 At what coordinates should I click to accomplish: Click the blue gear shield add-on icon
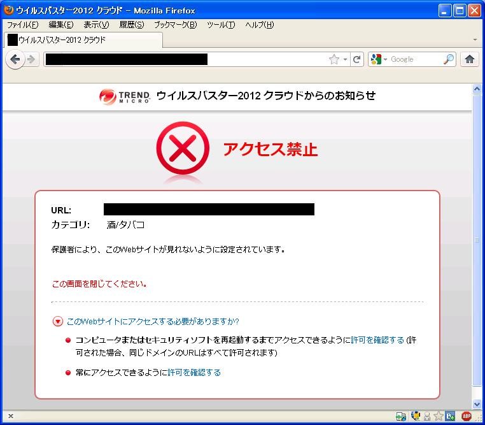415,416
